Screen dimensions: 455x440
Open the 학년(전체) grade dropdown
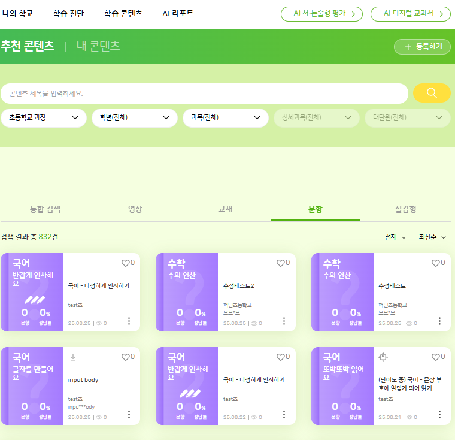click(x=135, y=118)
